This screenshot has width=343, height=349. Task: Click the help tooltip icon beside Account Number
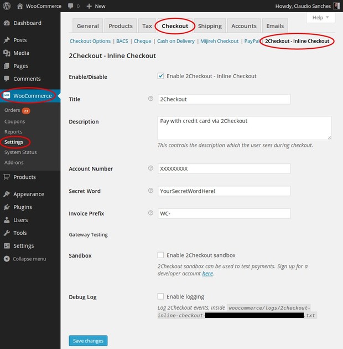tap(150, 168)
